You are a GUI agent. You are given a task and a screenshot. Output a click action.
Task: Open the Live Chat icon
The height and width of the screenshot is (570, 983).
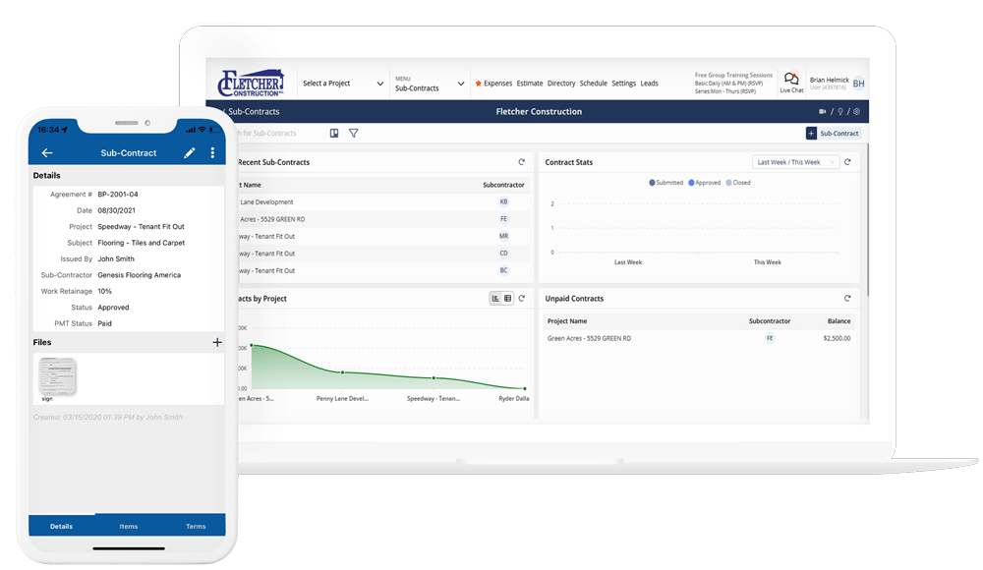791,83
